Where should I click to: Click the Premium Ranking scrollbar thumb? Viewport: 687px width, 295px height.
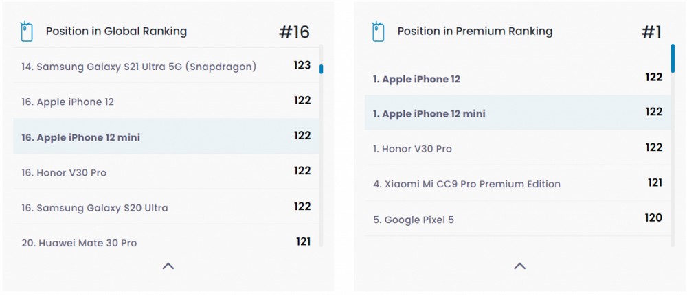(x=673, y=58)
